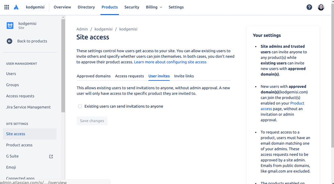Open the Overview top navigation item
Screen dimensions: 334x184
coord(62,7)
